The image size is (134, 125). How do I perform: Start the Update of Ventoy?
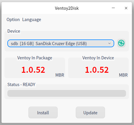pos(90,113)
